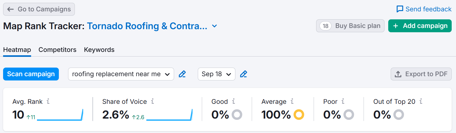Export the report to PDF
The height and width of the screenshot is (133, 456).
click(x=421, y=74)
